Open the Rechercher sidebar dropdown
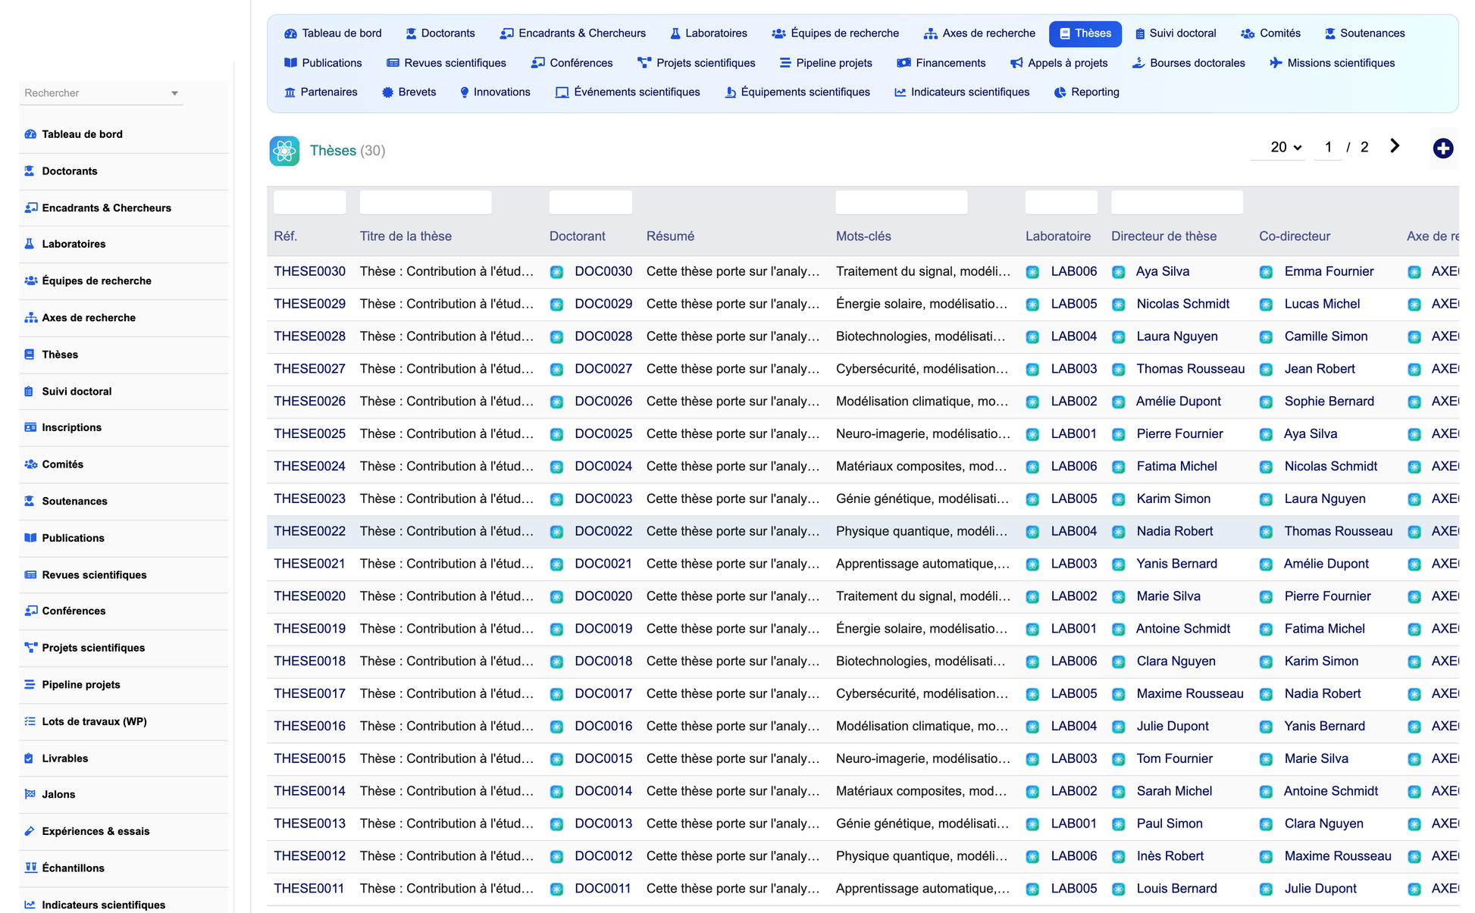This screenshot has width=1475, height=913. (x=102, y=93)
